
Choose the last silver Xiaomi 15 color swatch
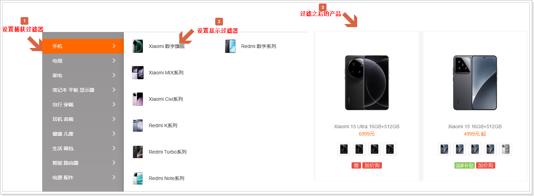(x=506, y=149)
